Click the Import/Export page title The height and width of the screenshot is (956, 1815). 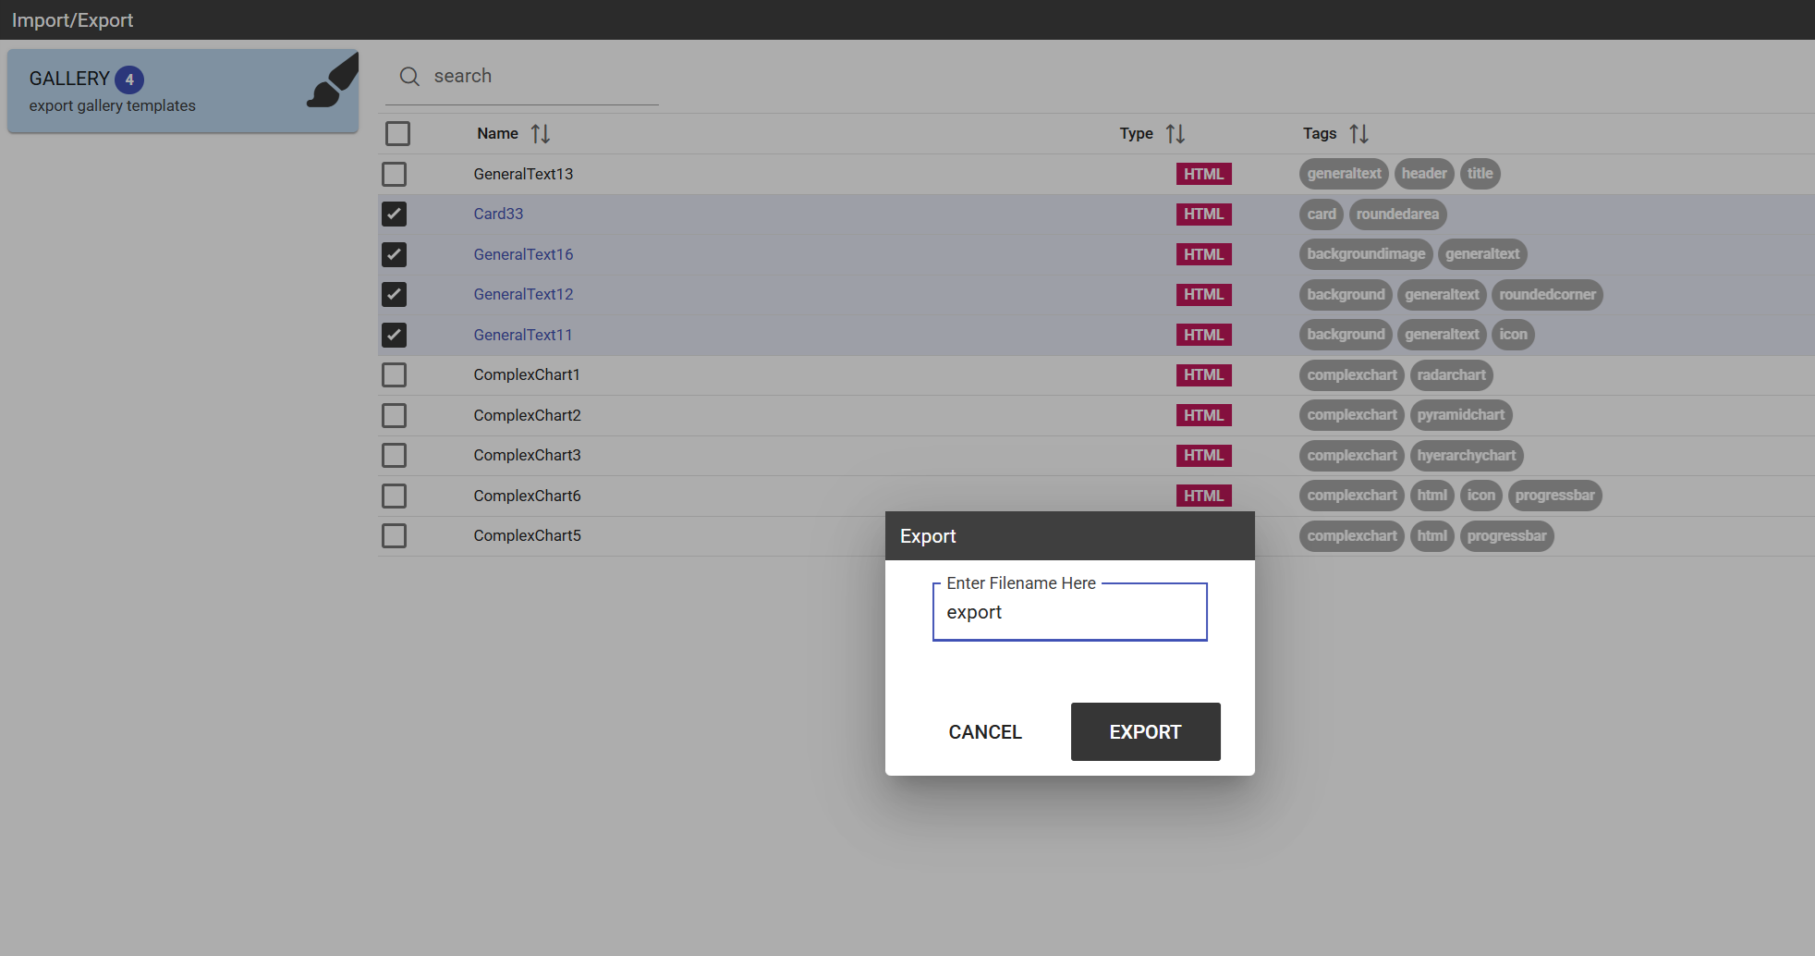click(x=72, y=20)
